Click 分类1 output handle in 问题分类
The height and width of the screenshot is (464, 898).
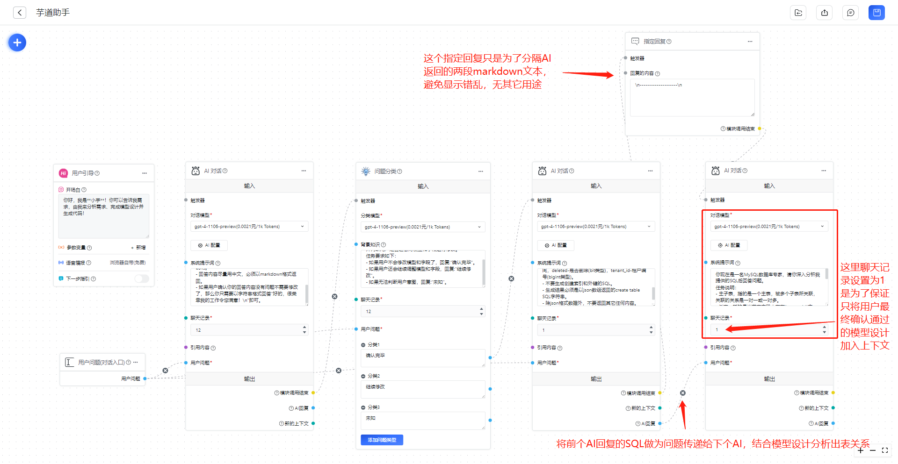[x=490, y=358]
